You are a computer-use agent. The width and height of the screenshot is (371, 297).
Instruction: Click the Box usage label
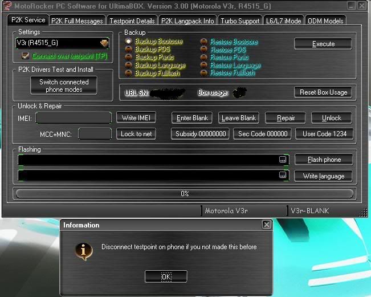[213, 92]
